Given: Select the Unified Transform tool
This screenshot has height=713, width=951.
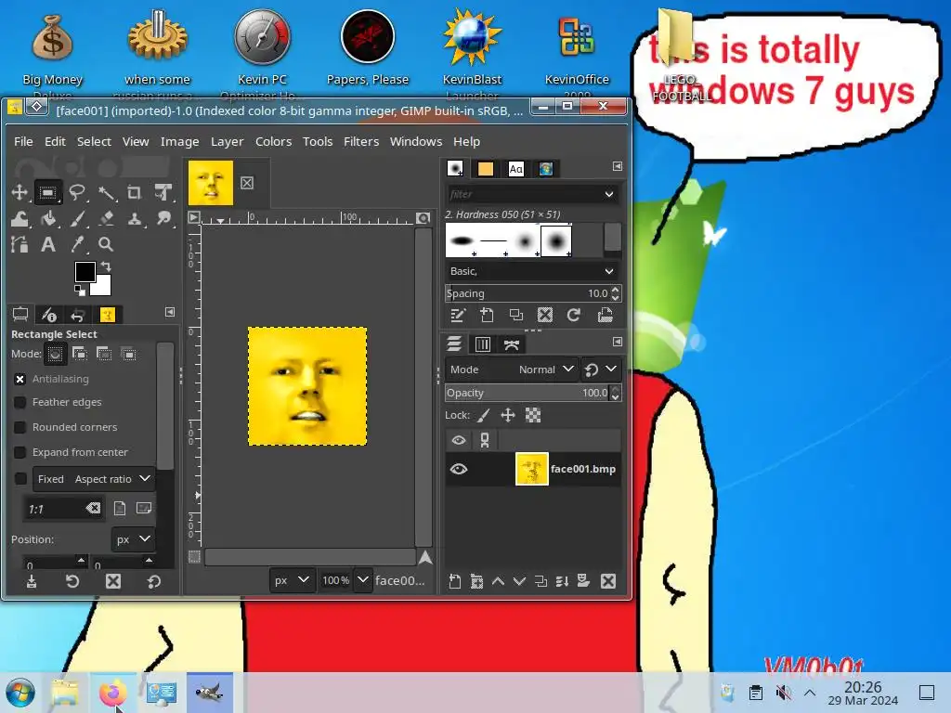Looking at the screenshot, I should 163,193.
